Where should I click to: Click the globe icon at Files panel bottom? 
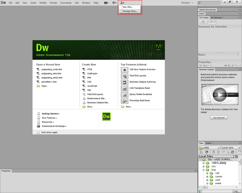tap(200, 191)
